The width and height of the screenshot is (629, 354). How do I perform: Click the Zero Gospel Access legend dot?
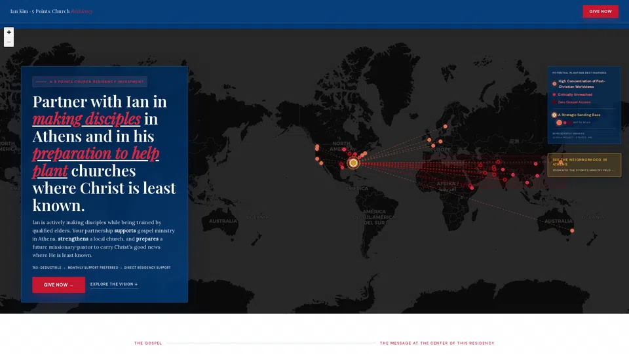[554, 102]
